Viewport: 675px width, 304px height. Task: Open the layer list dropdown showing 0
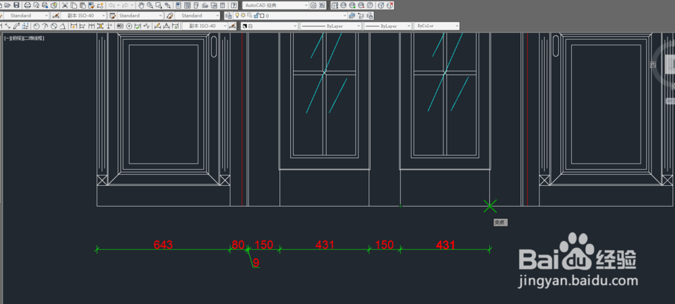coord(290,16)
